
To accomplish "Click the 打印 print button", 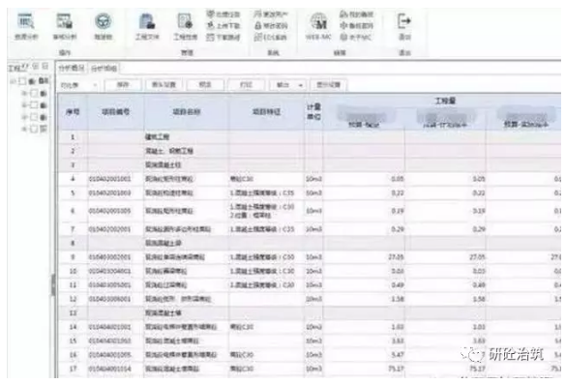I will point(246,85).
